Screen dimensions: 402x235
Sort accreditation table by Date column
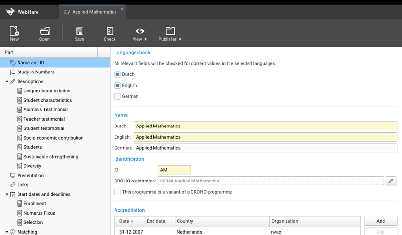tap(126, 221)
